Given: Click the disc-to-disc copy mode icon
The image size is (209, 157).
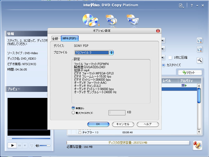Looking at the screenshot, I should (90, 20).
